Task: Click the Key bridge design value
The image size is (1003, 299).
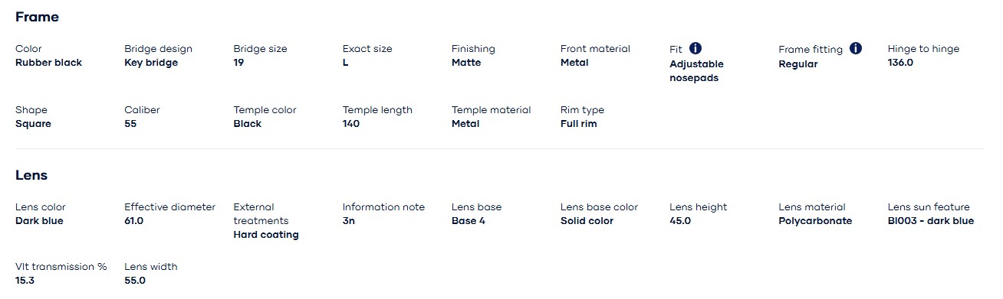Action: (x=151, y=63)
